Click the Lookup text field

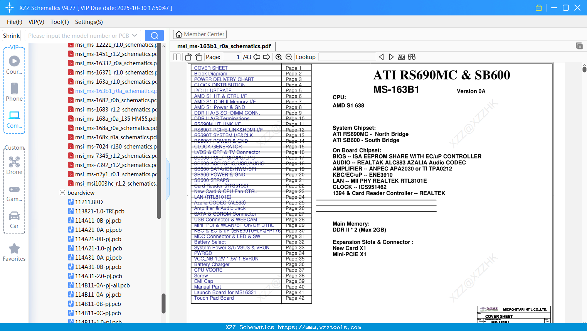(347, 57)
